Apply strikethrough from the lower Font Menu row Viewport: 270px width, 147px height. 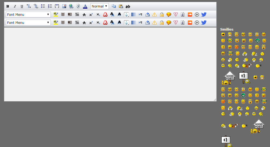coord(84,23)
